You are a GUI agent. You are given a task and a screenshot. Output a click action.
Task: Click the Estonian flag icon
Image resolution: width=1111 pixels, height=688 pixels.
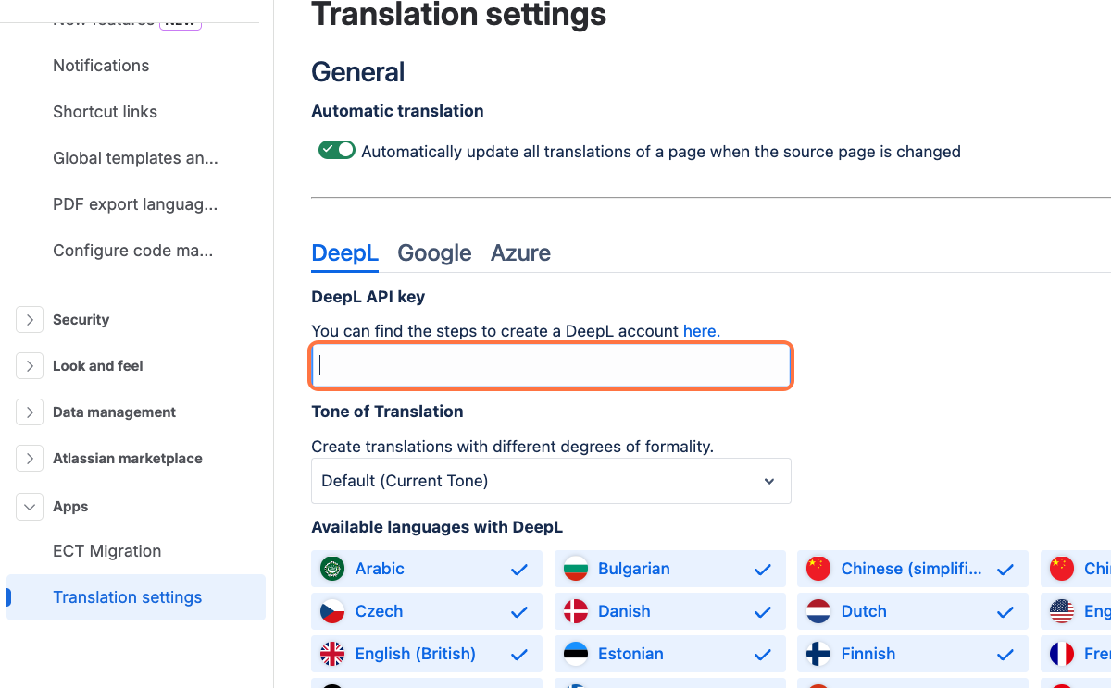pos(576,654)
